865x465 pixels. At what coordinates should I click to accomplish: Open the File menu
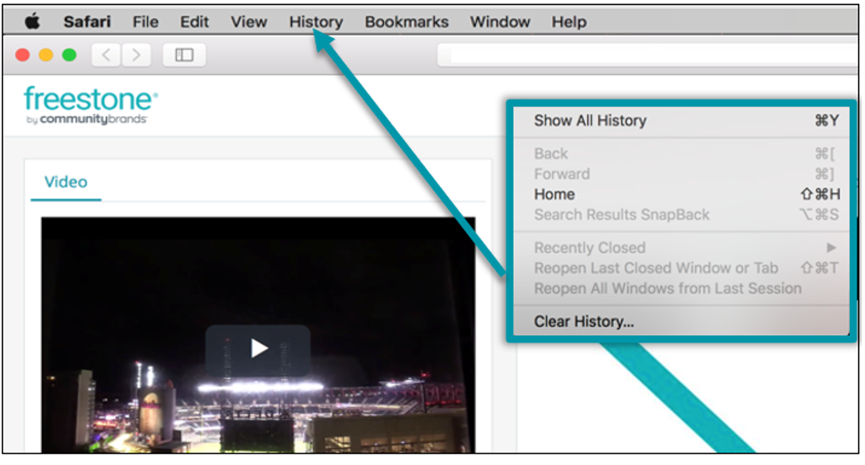pos(145,22)
